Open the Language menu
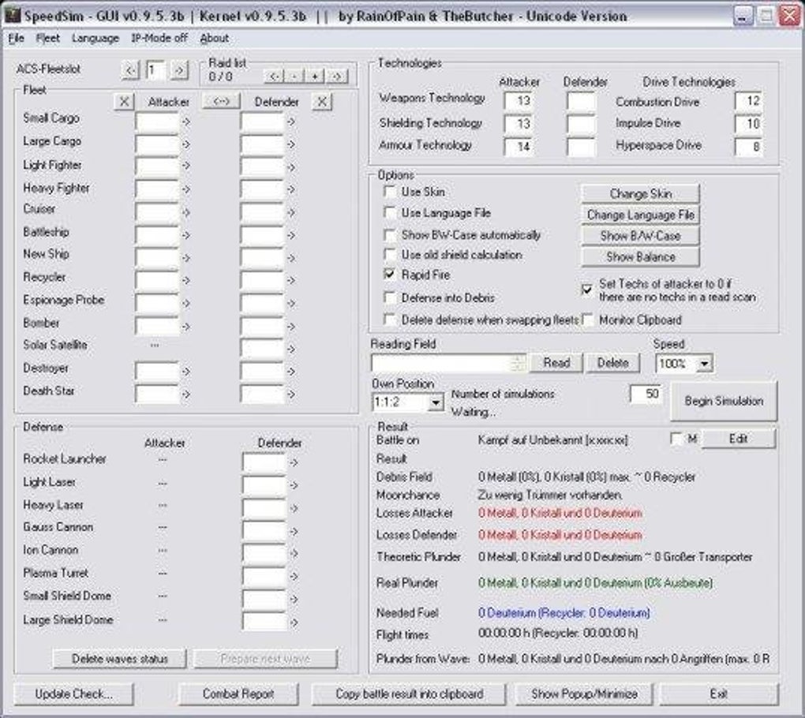This screenshot has height=718, width=805. click(95, 38)
